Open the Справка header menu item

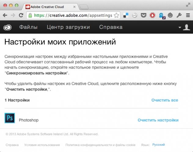pos(111,27)
